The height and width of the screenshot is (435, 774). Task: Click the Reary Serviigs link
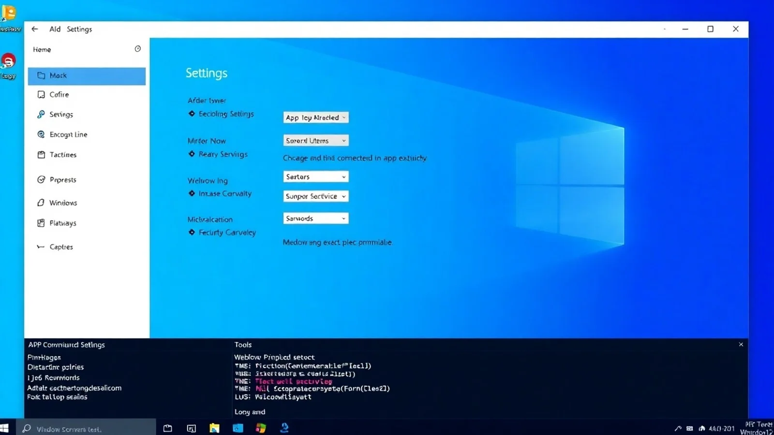tap(223, 154)
